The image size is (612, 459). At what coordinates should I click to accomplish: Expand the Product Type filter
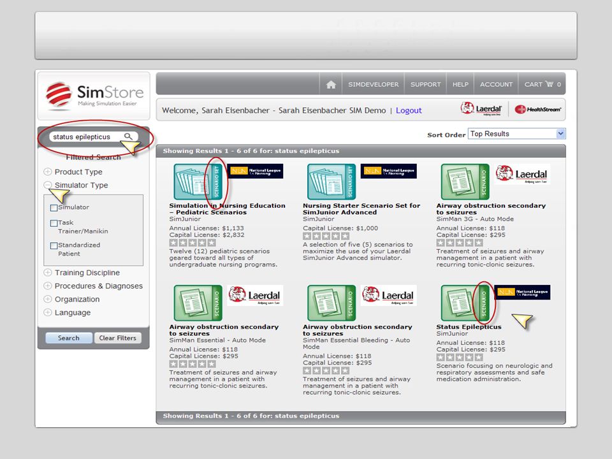pos(48,171)
